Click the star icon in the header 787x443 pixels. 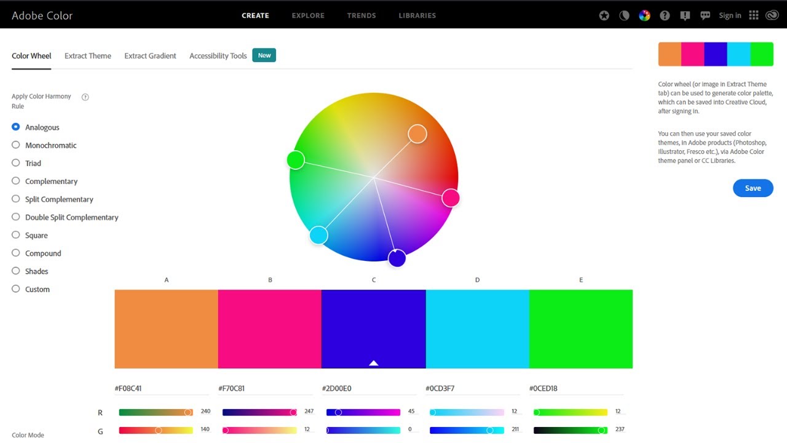click(604, 15)
